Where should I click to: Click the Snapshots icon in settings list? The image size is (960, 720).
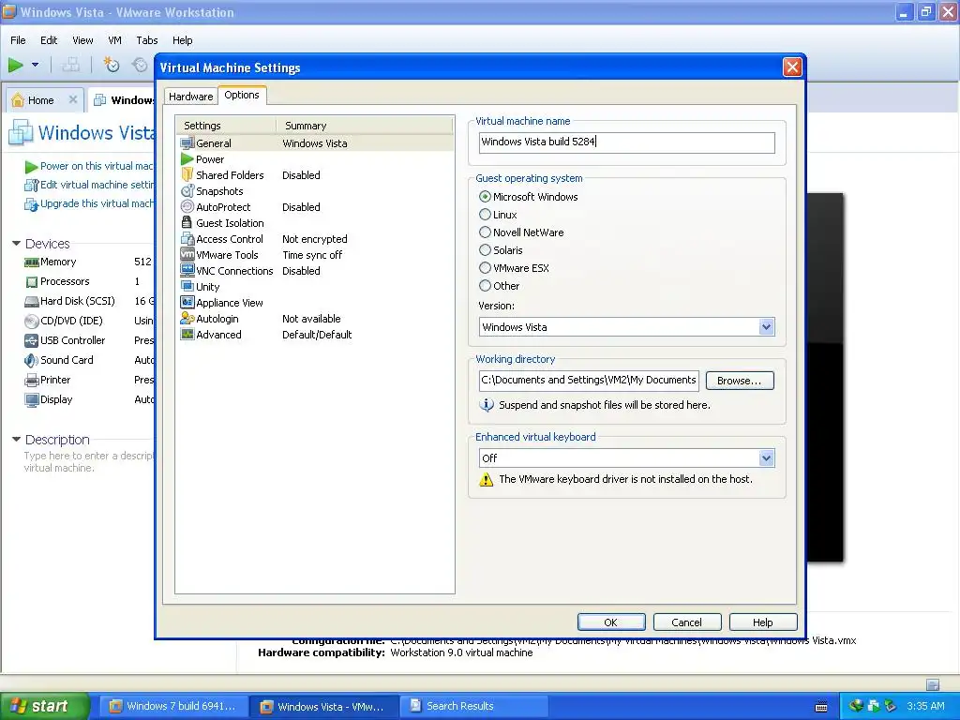pyautogui.click(x=187, y=191)
